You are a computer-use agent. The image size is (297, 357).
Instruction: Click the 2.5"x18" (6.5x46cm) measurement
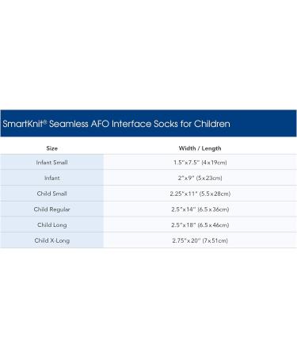click(x=200, y=225)
